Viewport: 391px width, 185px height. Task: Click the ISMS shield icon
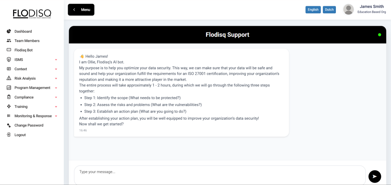coord(9,59)
